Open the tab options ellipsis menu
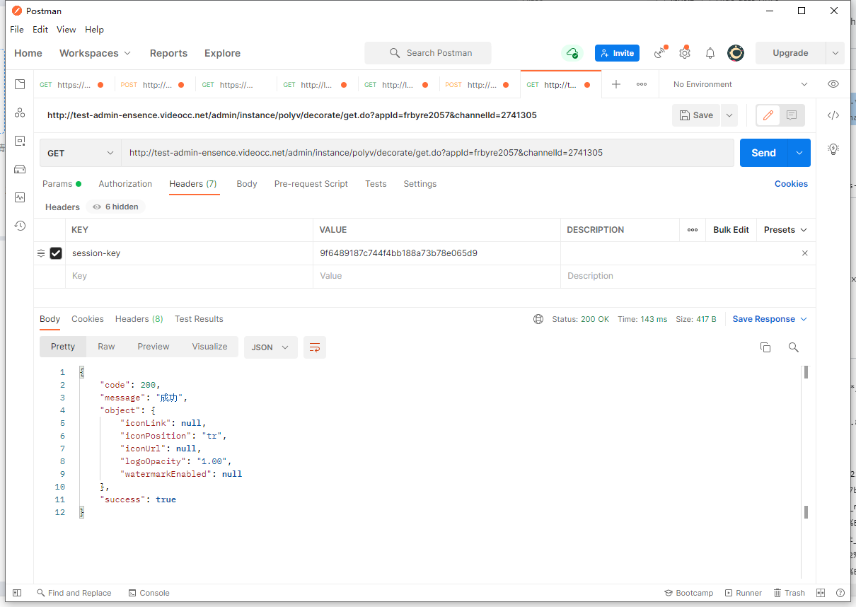856x607 pixels. pos(642,84)
